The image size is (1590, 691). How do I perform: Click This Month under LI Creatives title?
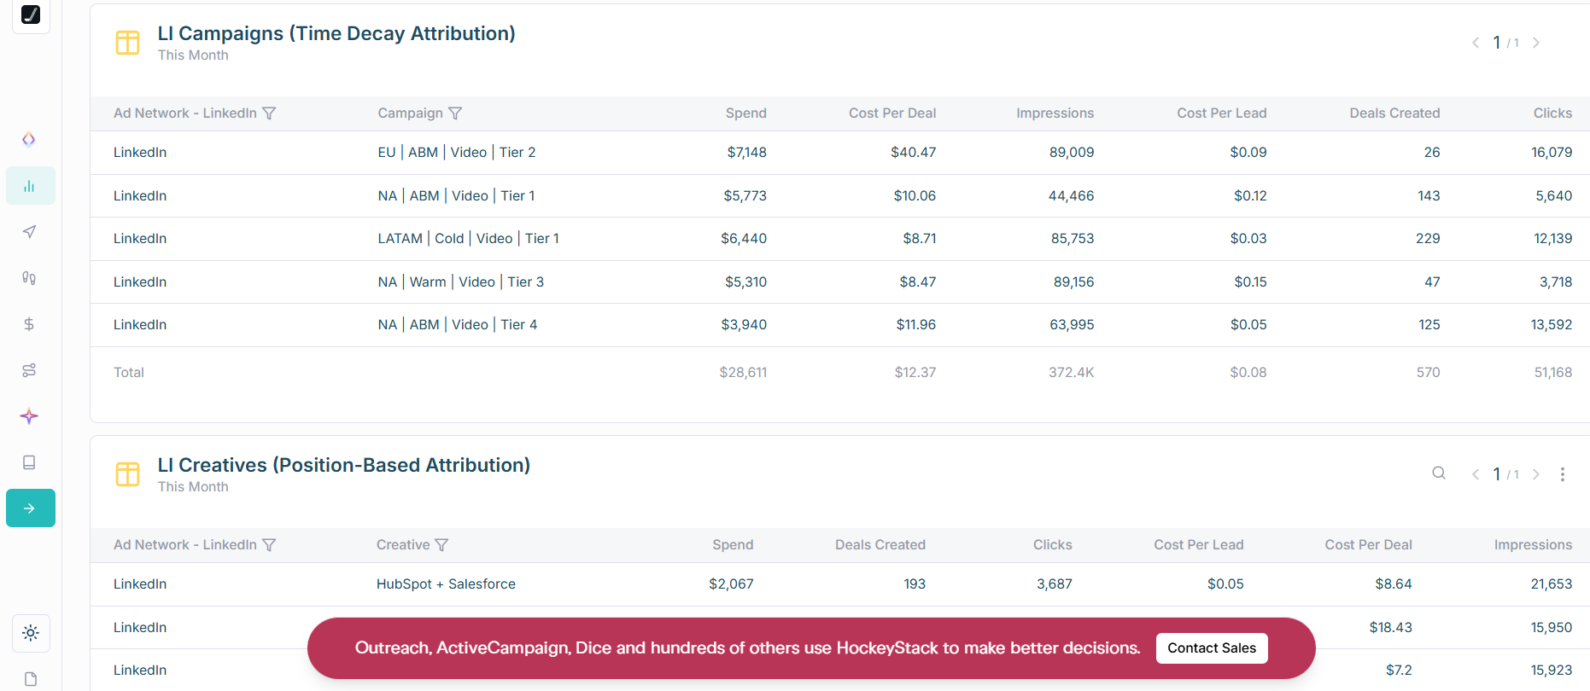(x=193, y=486)
